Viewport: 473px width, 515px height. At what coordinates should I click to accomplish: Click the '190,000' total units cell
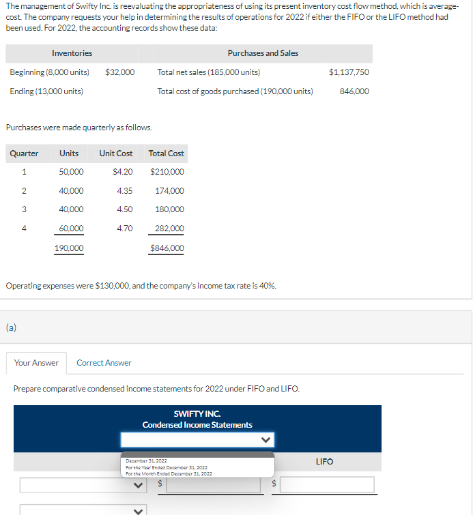(x=69, y=248)
